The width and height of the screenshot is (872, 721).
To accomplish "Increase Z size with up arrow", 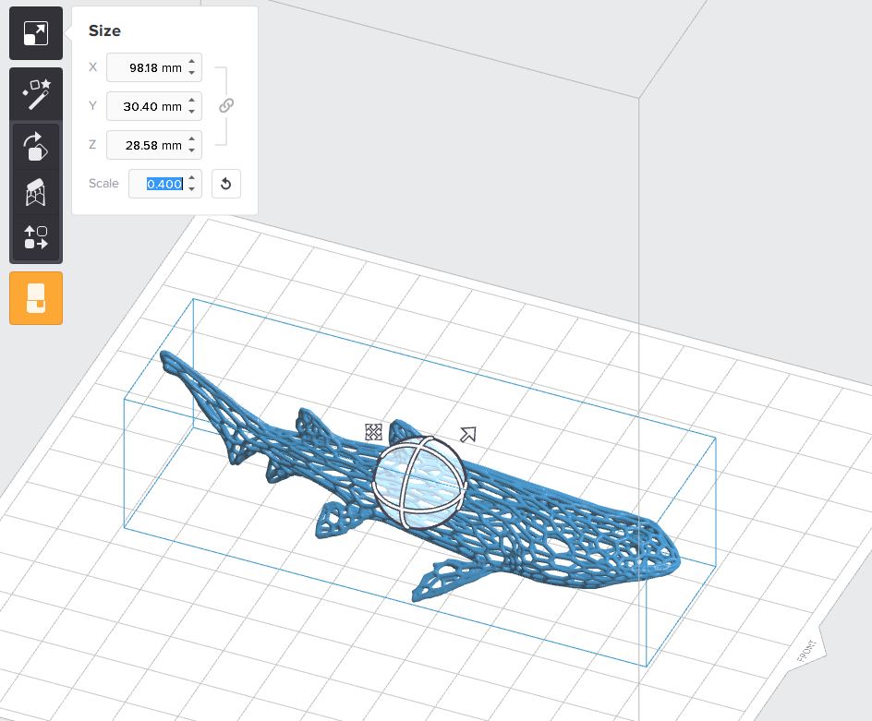I will click(192, 139).
